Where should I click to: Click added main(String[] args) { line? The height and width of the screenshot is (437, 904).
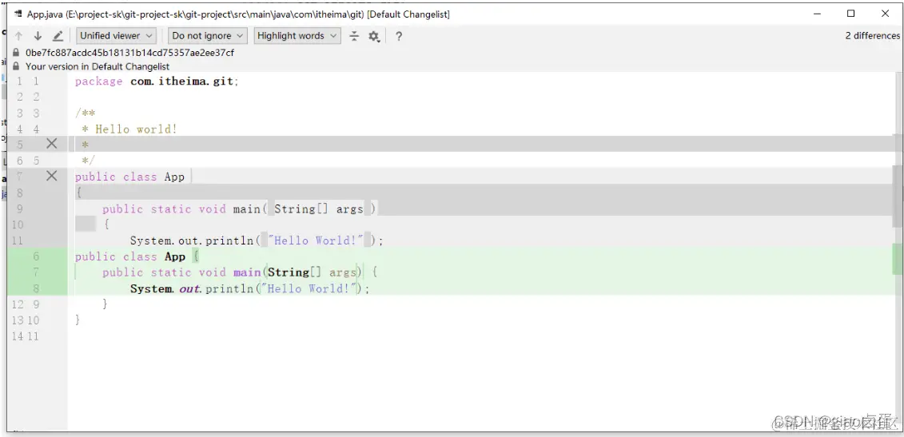pyautogui.click(x=241, y=272)
